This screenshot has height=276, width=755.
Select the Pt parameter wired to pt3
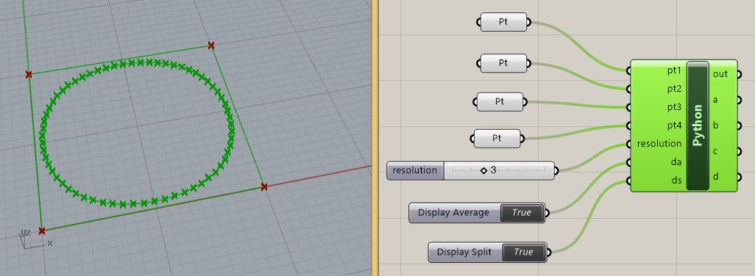(500, 102)
